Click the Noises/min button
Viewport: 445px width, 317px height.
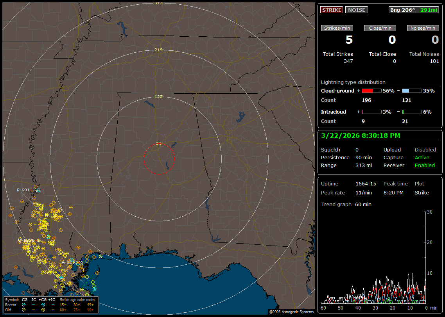423,28
